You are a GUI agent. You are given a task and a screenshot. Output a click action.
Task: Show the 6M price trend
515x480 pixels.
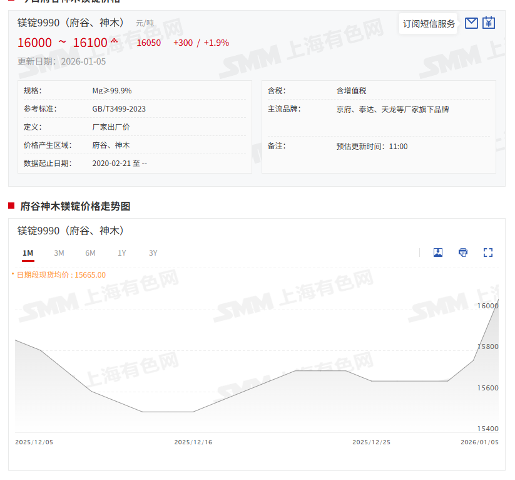click(90, 253)
